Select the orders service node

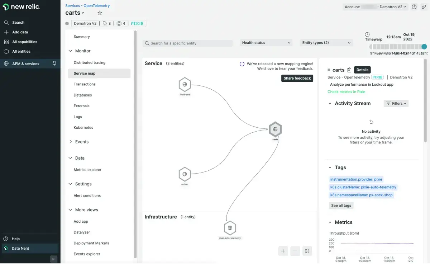point(185,174)
